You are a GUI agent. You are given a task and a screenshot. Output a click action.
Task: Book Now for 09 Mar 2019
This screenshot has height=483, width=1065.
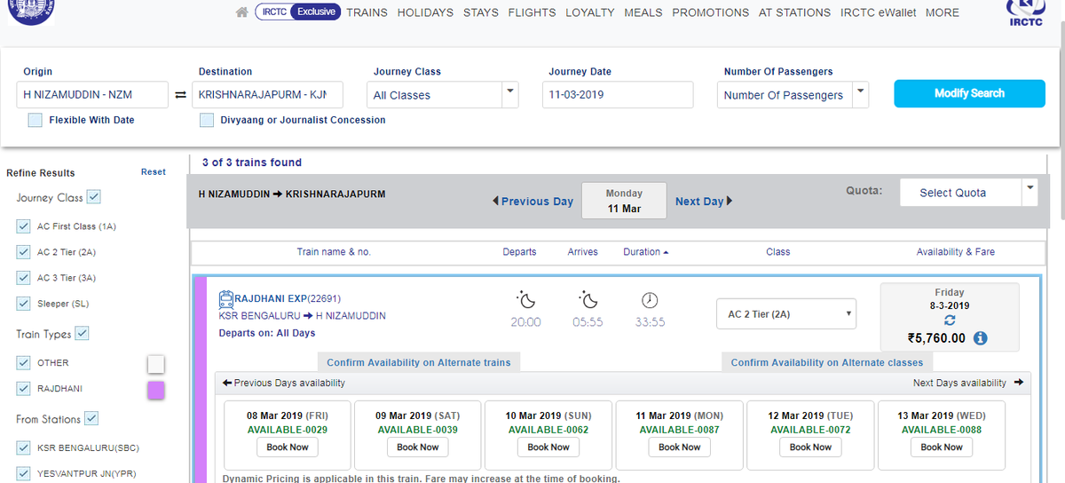tap(418, 447)
